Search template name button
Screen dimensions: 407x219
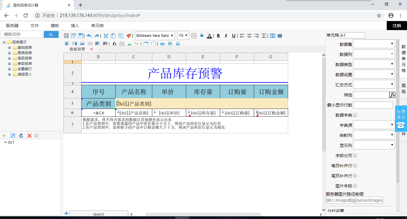pos(51,35)
